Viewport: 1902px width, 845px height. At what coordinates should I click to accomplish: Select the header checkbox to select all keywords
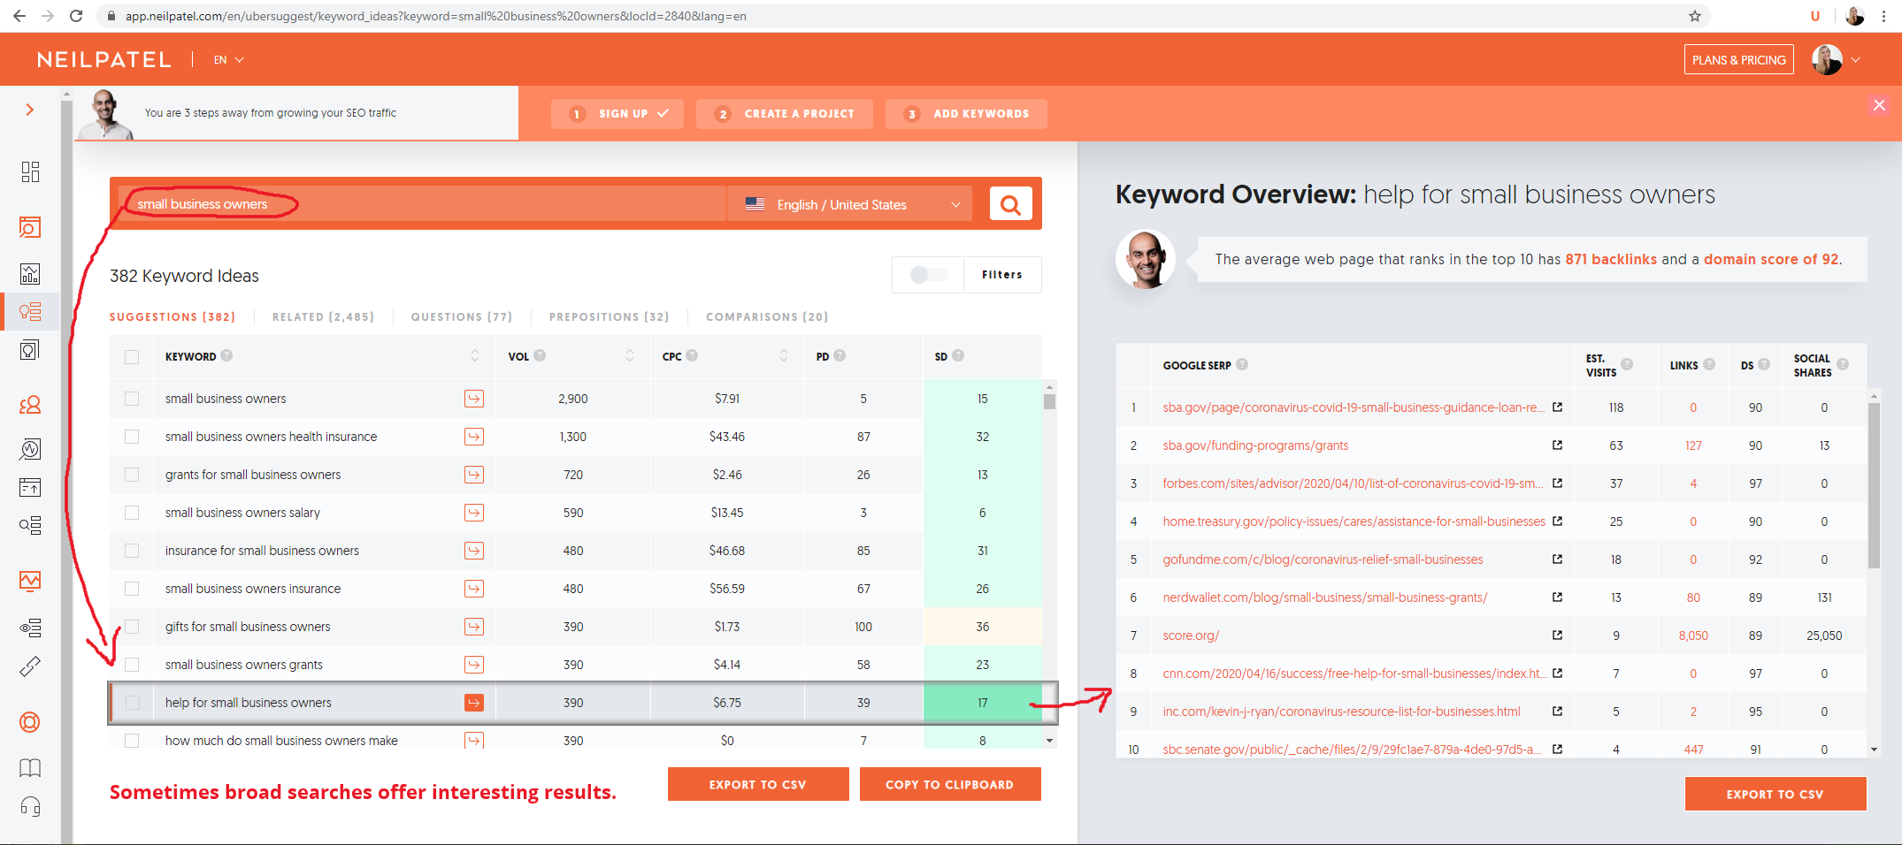pyautogui.click(x=132, y=356)
